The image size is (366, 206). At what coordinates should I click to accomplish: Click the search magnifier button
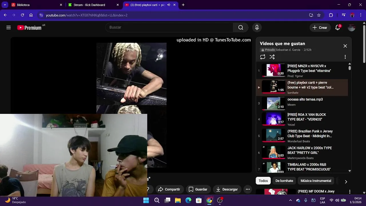(241, 27)
